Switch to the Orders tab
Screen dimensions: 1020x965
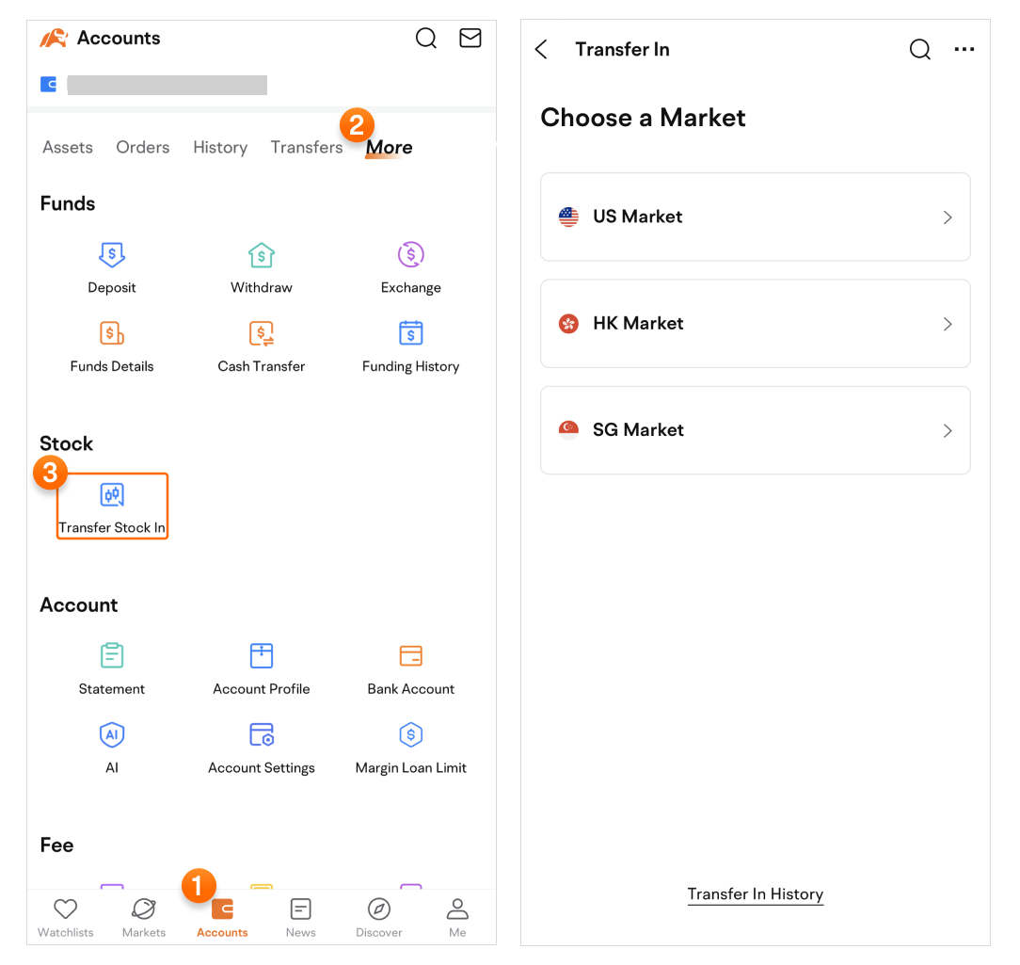(143, 148)
